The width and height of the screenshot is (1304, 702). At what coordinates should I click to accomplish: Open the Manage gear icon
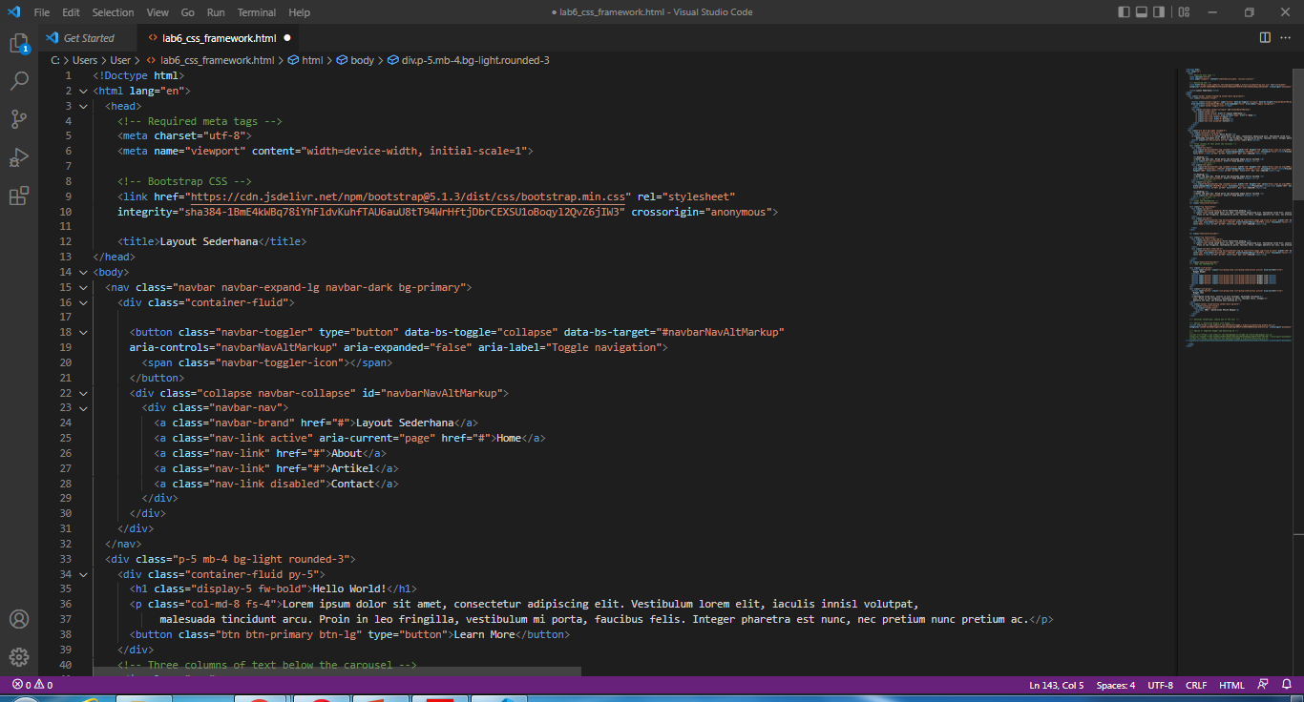(x=19, y=656)
